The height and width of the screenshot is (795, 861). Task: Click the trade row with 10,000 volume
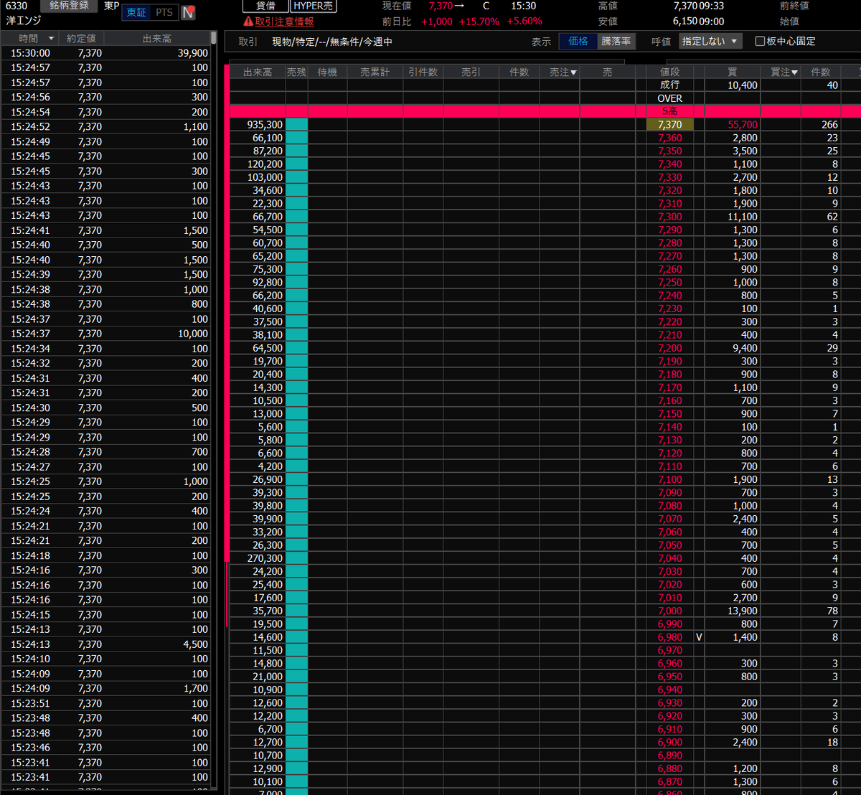click(105, 334)
